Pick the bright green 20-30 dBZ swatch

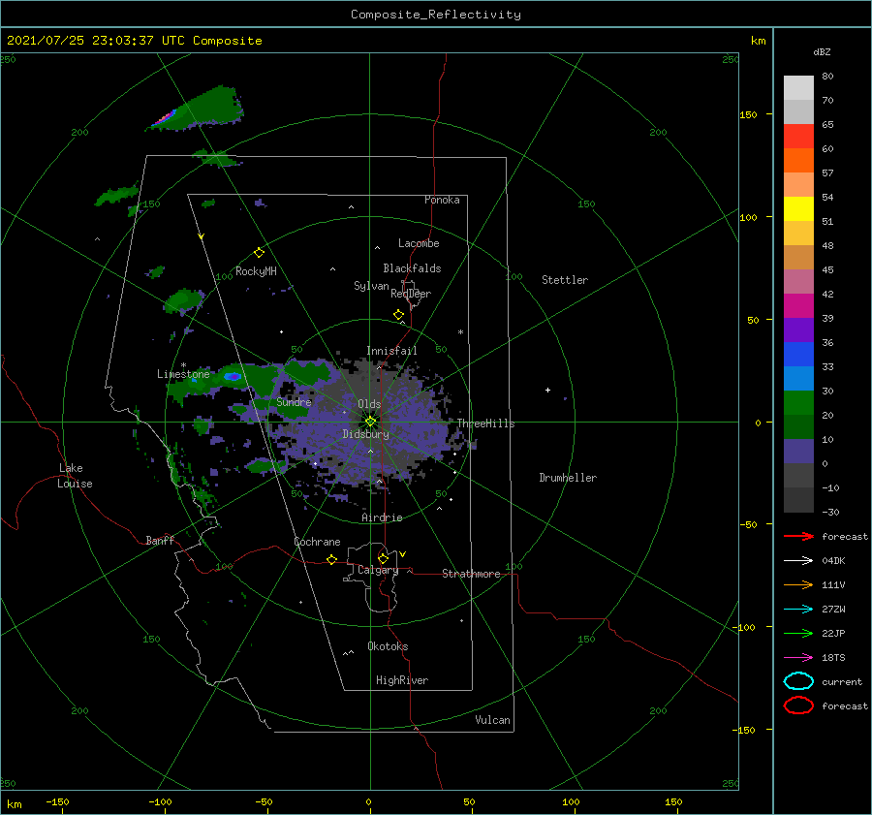(798, 402)
